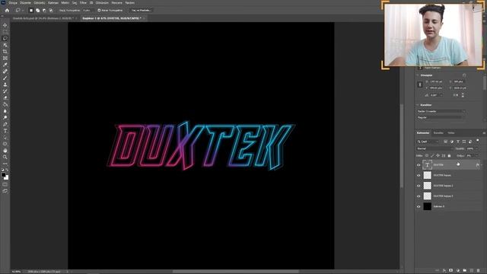Open the Pencere menu
The width and height of the screenshot is (487, 274).
pyautogui.click(x=116, y=3)
